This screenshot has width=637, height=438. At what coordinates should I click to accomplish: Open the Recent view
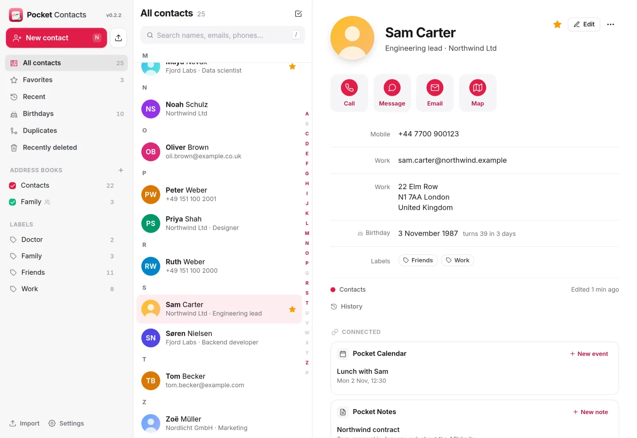tap(66, 97)
